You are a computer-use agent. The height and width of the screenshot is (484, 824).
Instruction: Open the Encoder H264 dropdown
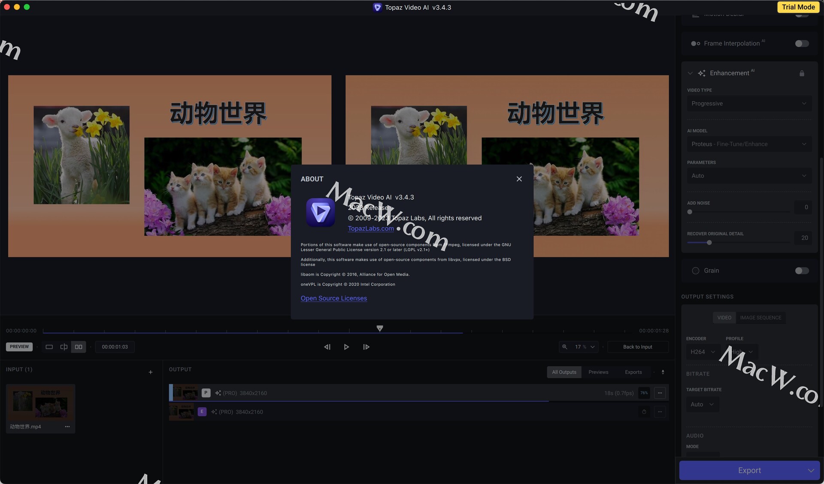[703, 352]
